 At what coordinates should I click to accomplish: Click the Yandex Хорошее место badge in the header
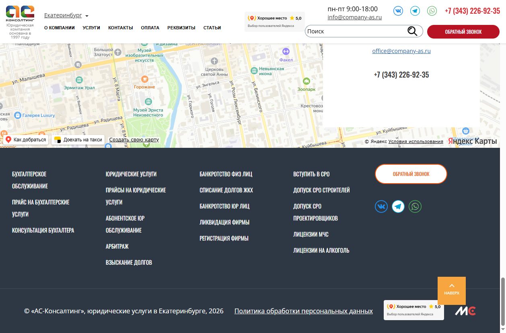[275, 22]
